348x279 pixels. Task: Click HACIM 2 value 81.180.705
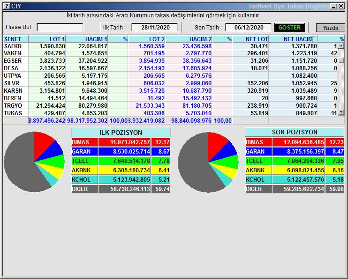tap(197, 105)
